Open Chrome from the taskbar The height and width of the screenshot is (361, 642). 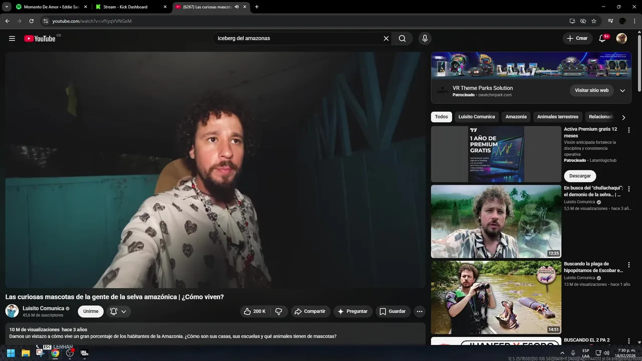click(55, 353)
